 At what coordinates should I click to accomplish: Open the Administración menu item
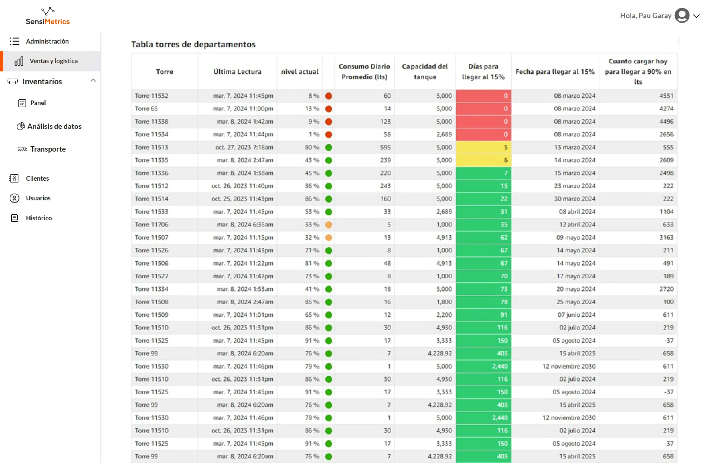click(x=47, y=41)
